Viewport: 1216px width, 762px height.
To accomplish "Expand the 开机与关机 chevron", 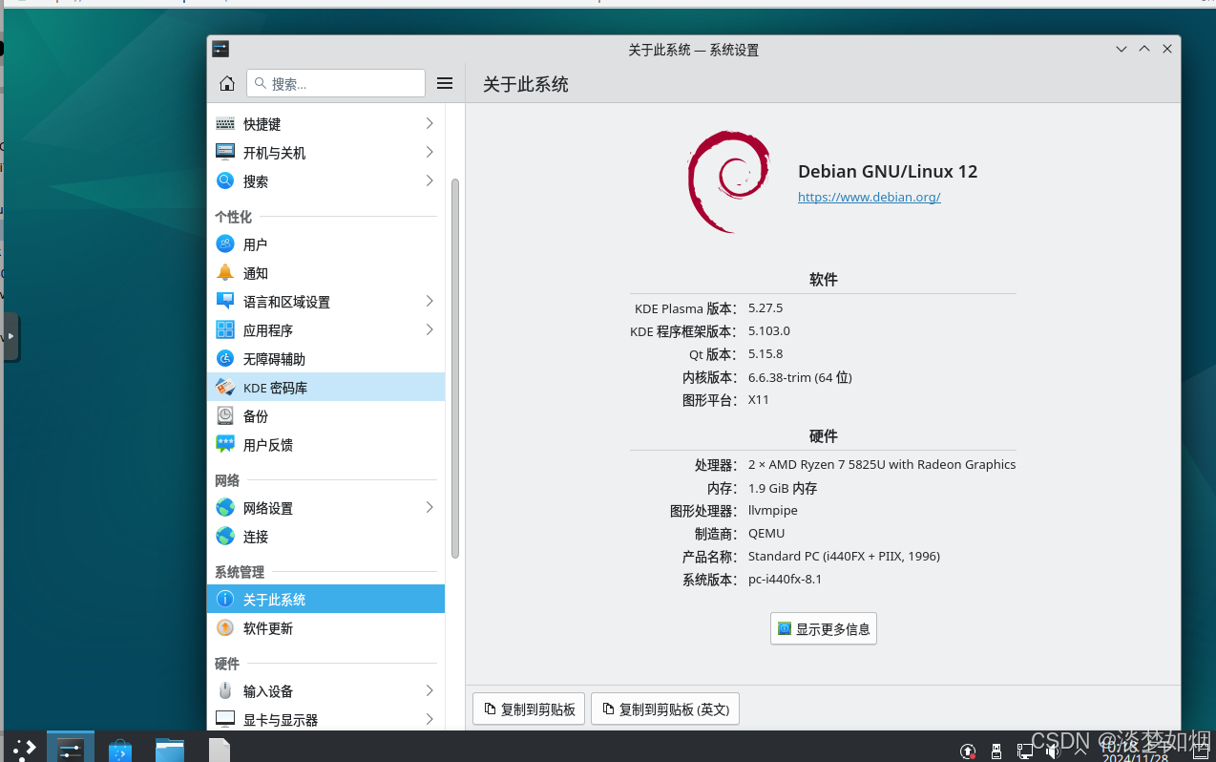I will pos(430,152).
